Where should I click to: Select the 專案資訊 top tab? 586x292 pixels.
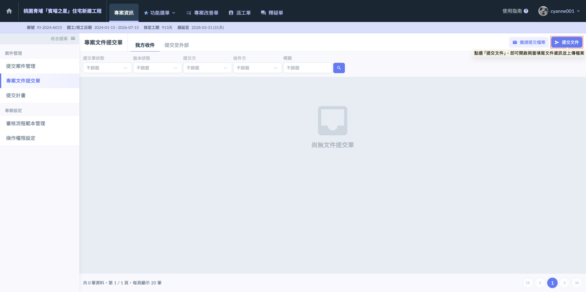pyautogui.click(x=124, y=13)
